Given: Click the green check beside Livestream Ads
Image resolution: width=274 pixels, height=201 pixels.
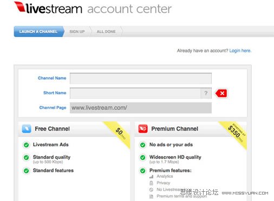Looking at the screenshot, I should (27, 145).
